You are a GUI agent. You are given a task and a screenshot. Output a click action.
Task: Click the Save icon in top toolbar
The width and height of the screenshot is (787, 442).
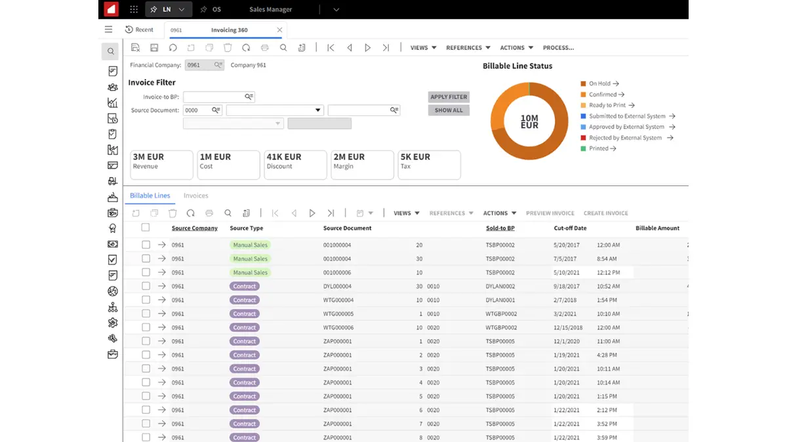154,48
